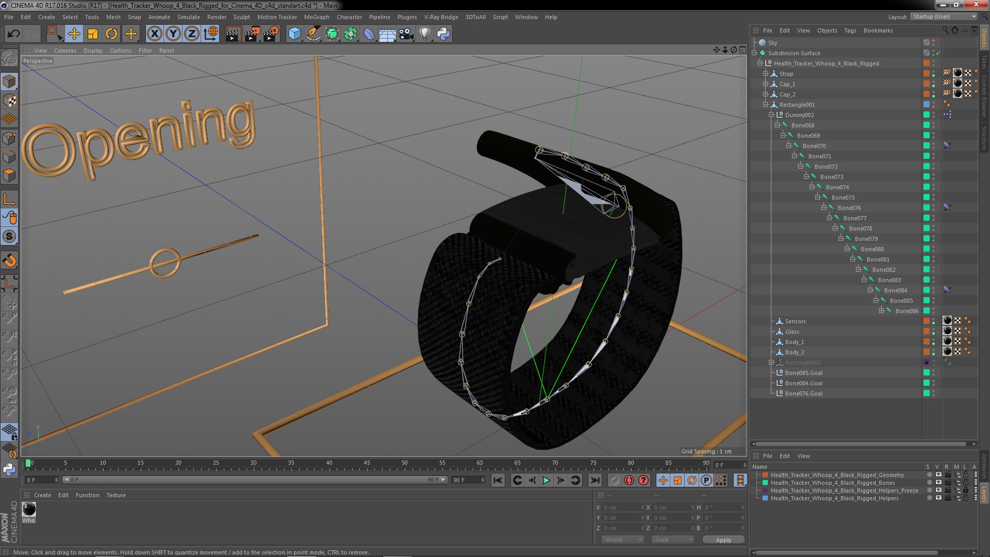Toggle the Y-axis lock
Image resolution: width=990 pixels, height=557 pixels.
point(173,34)
